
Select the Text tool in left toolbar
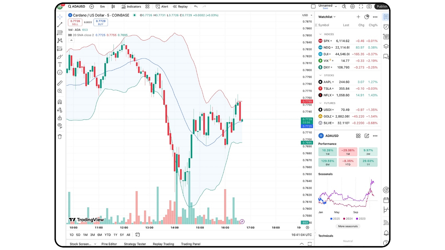point(60,64)
